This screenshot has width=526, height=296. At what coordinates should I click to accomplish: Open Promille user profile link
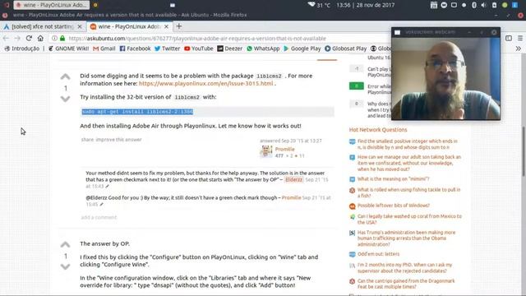click(x=285, y=150)
